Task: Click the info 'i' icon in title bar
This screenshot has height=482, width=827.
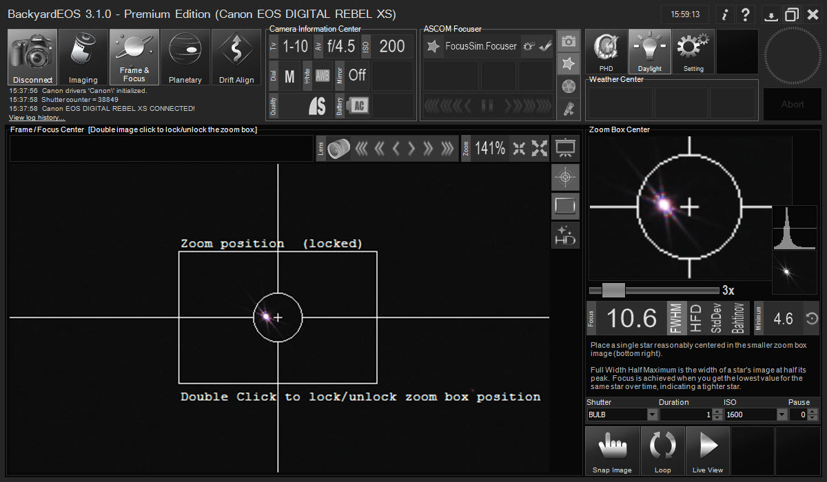Action: [724, 14]
